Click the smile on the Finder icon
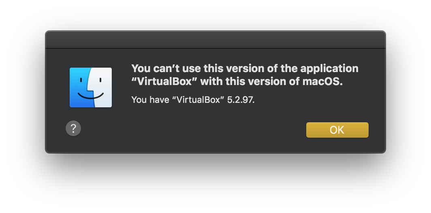The image size is (431, 213). tap(91, 96)
